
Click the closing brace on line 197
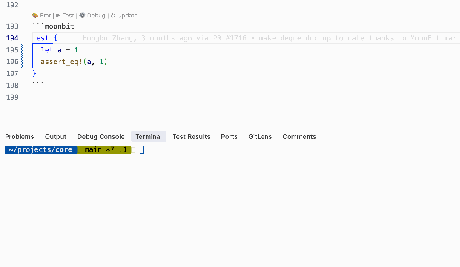click(34, 73)
